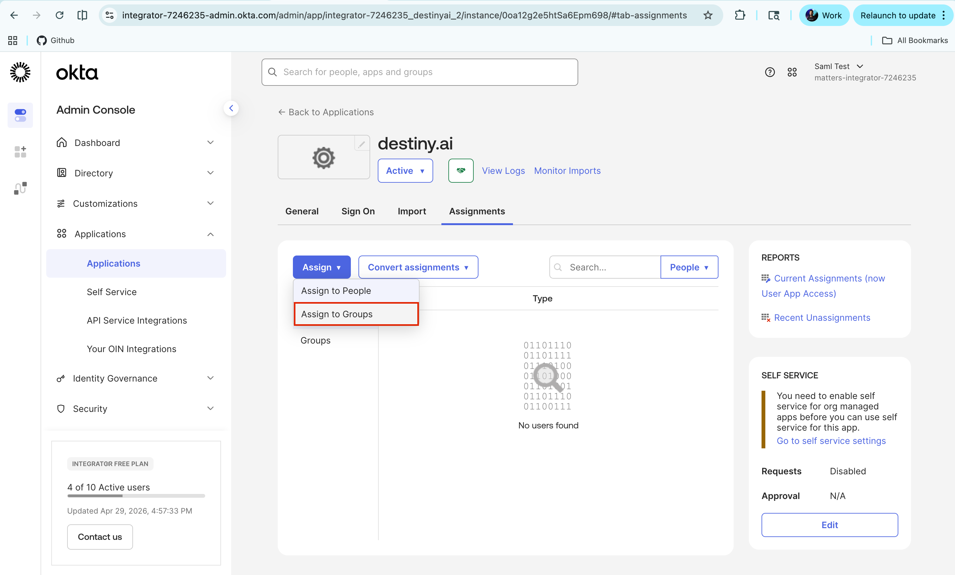Open the Work profile menu
Image resolution: width=955 pixels, height=575 pixels.
824,15
